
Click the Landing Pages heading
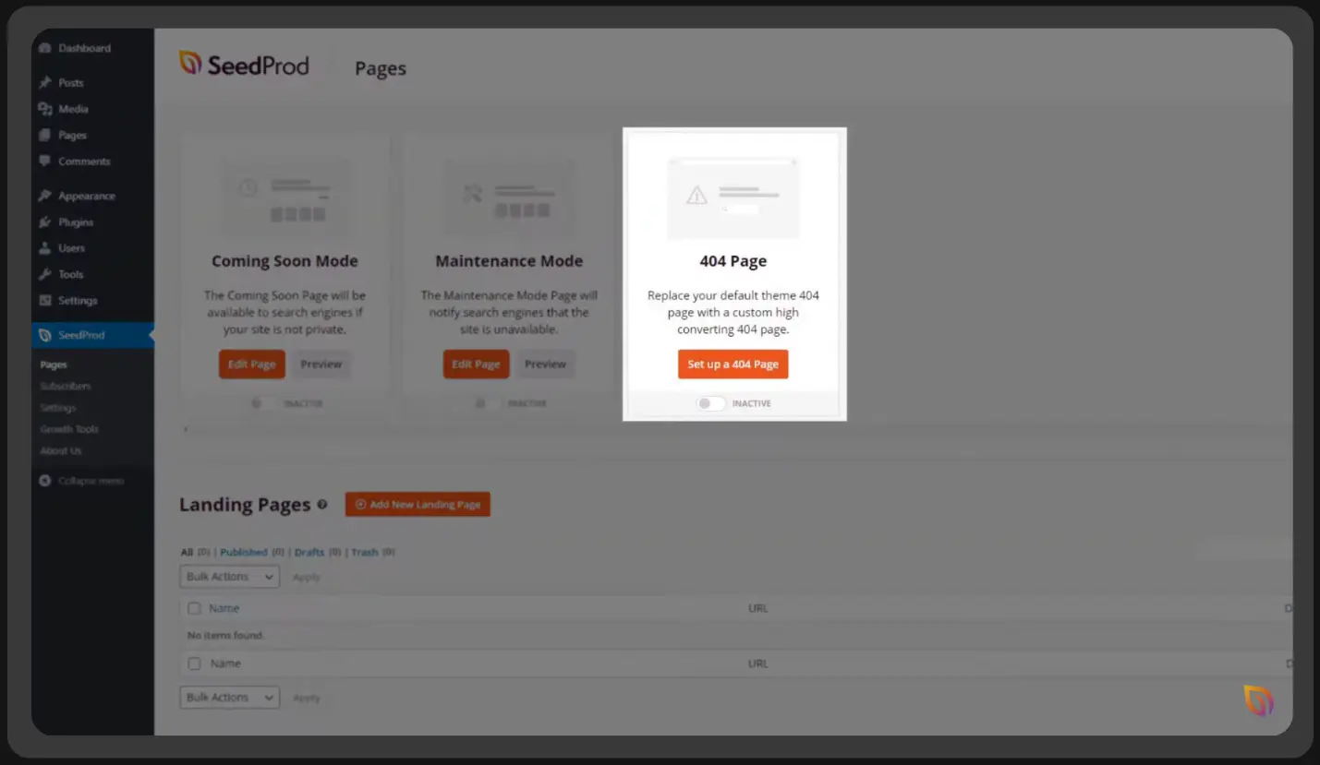tap(245, 505)
